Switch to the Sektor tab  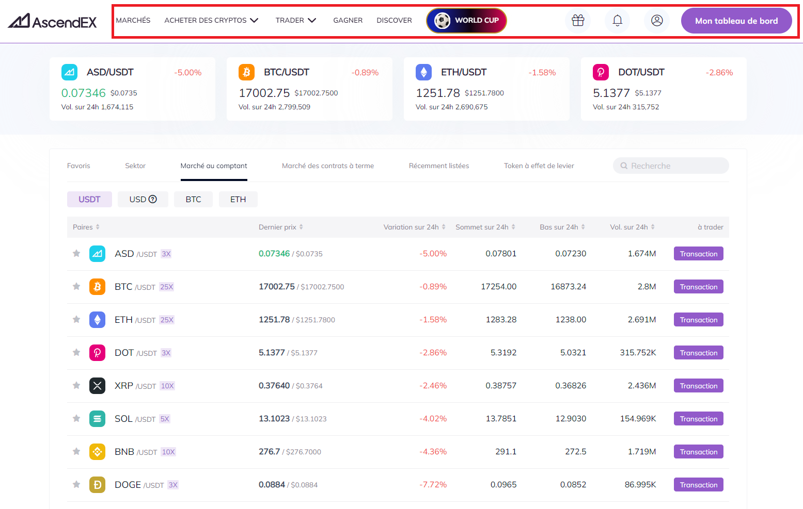135,166
